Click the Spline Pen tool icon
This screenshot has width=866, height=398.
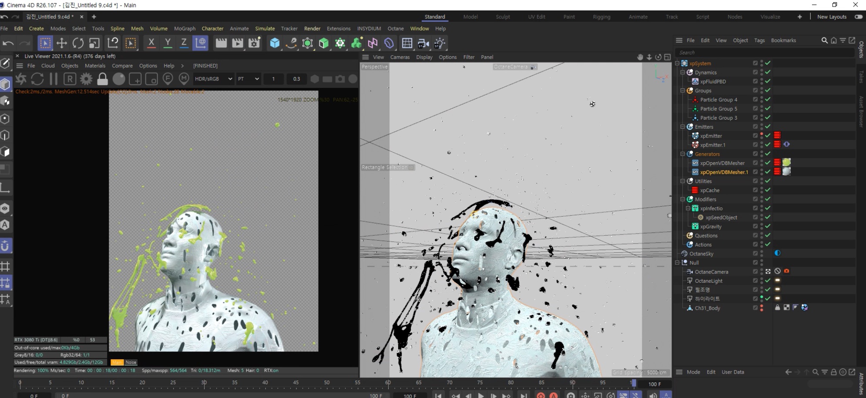[291, 43]
